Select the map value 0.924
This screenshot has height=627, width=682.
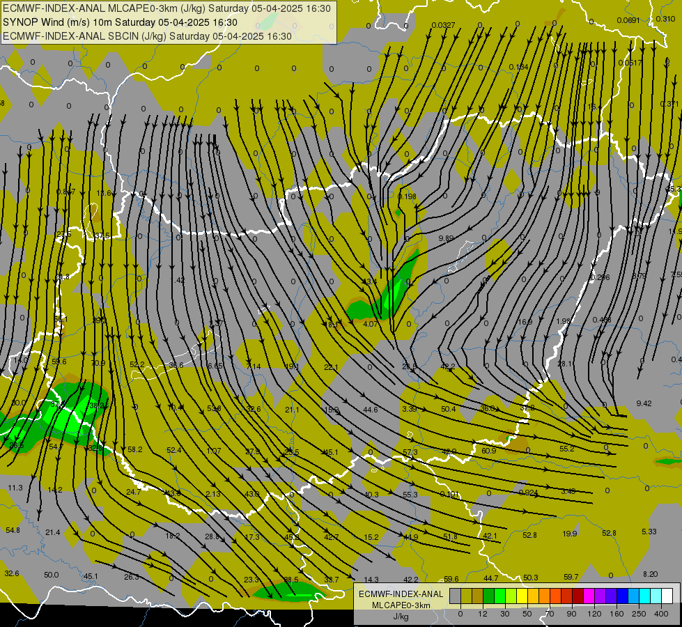tap(529, 493)
